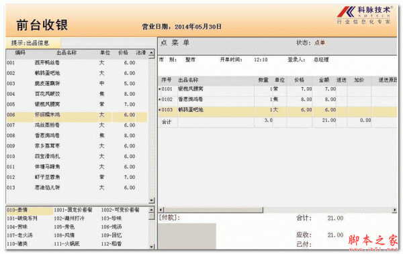Select dish 002 in the product list
403x254 pixels.
[77, 73]
